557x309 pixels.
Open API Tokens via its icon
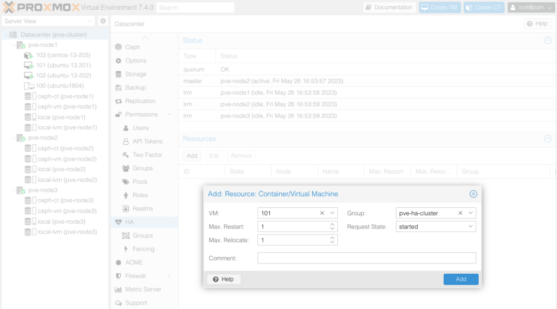click(126, 141)
